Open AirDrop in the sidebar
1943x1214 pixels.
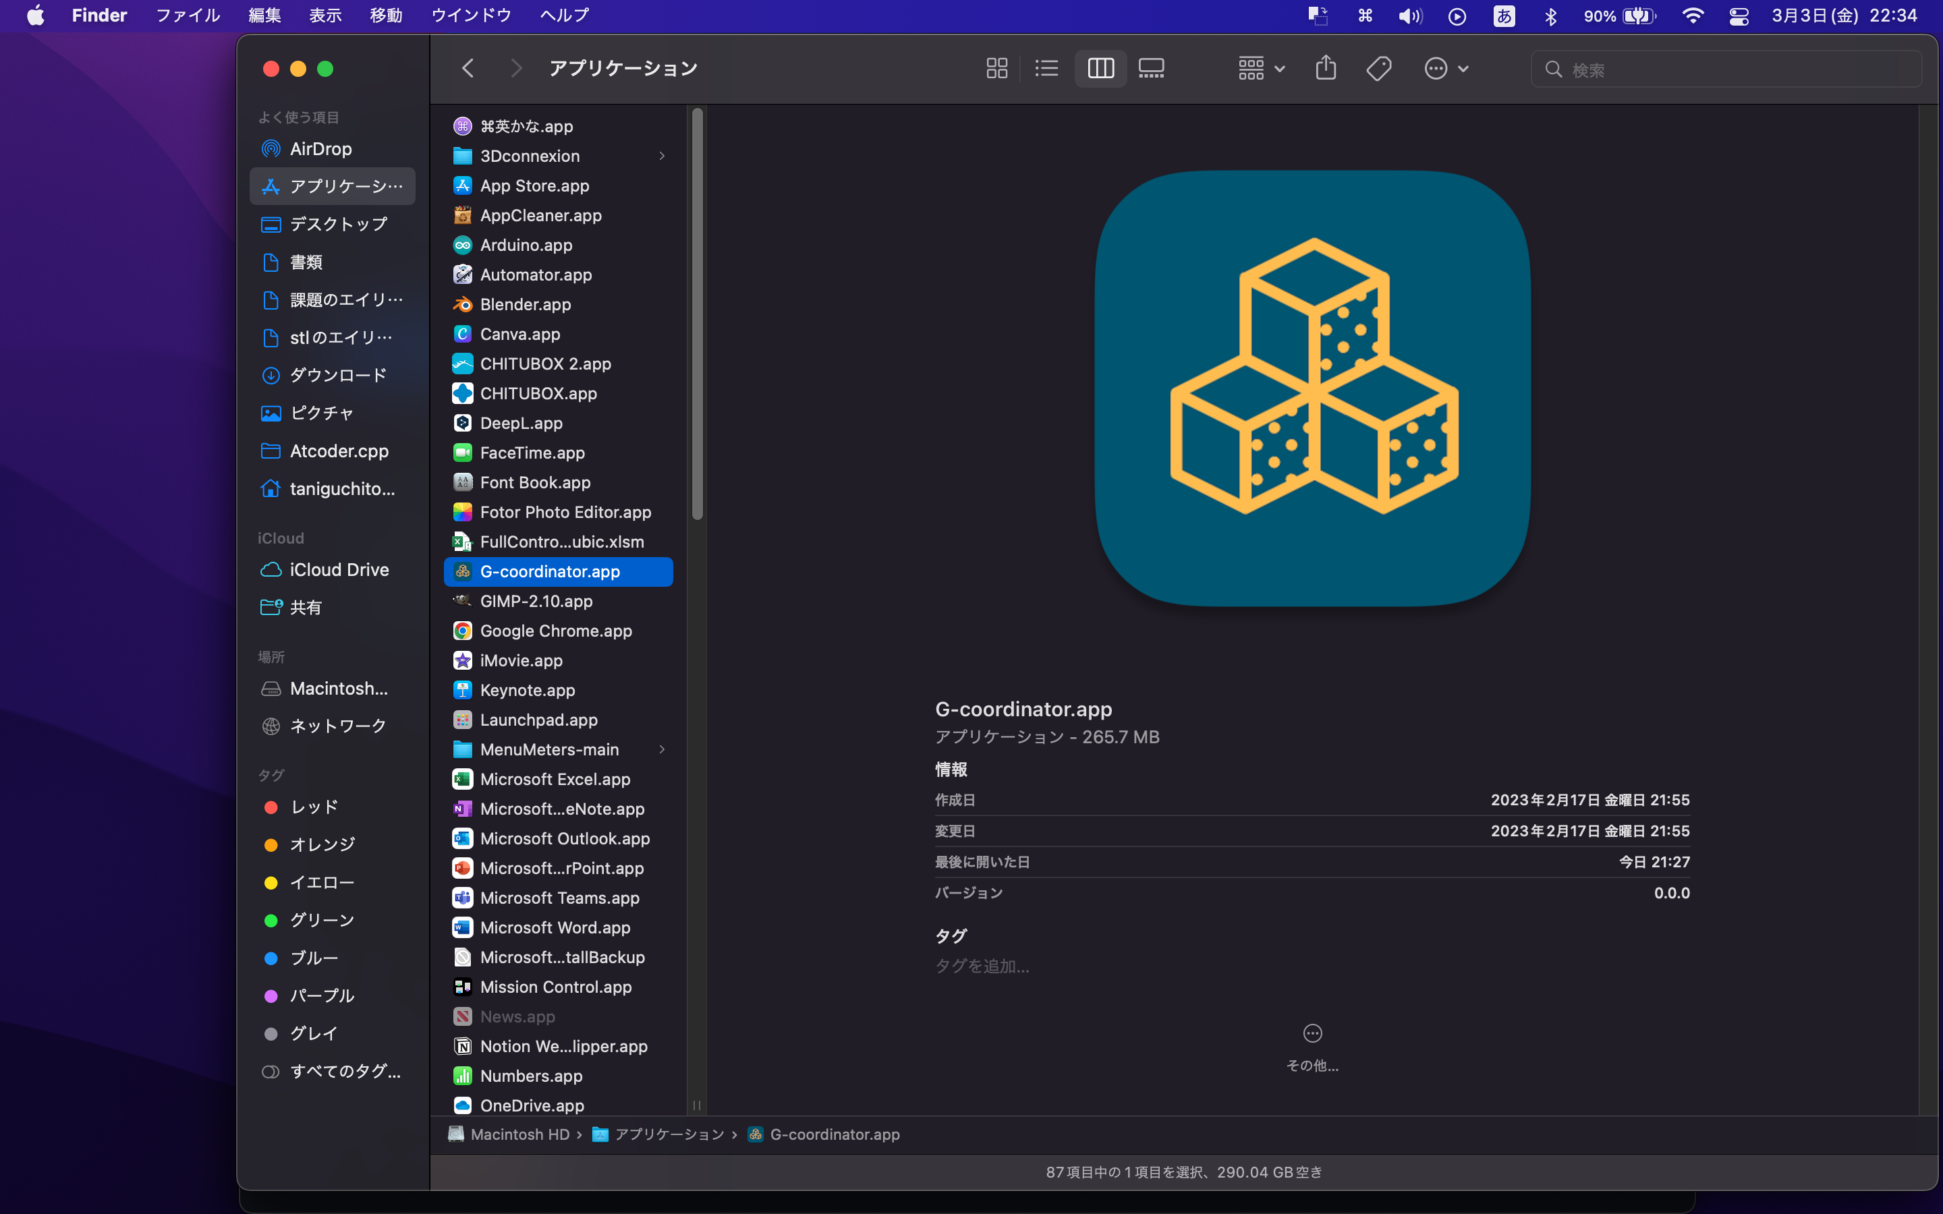tap(320, 148)
